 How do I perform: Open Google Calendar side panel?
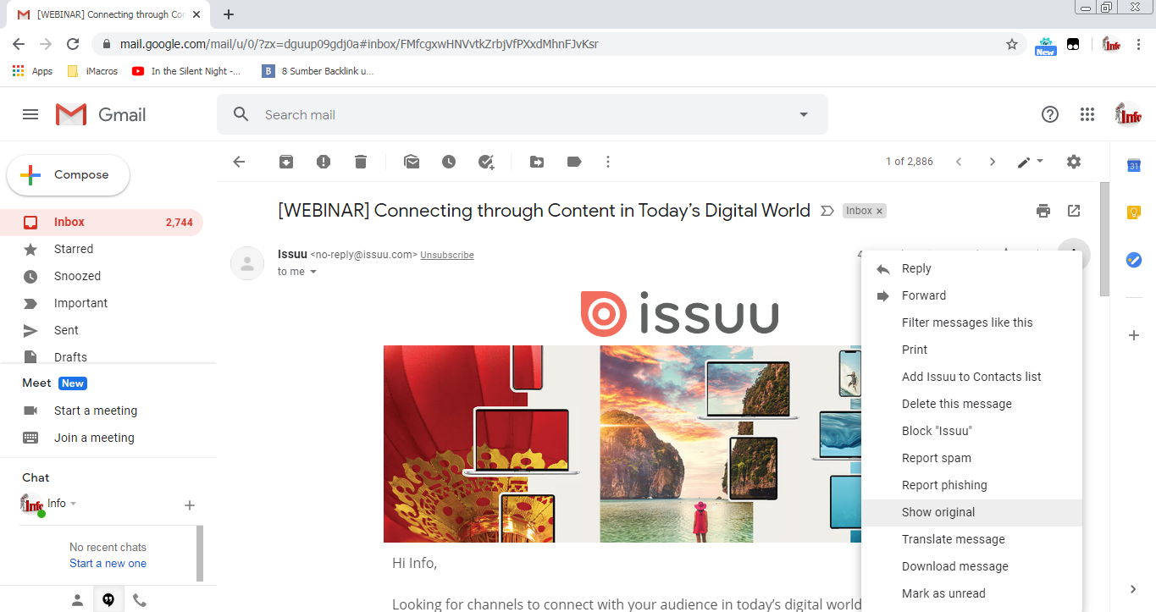pos(1134,165)
